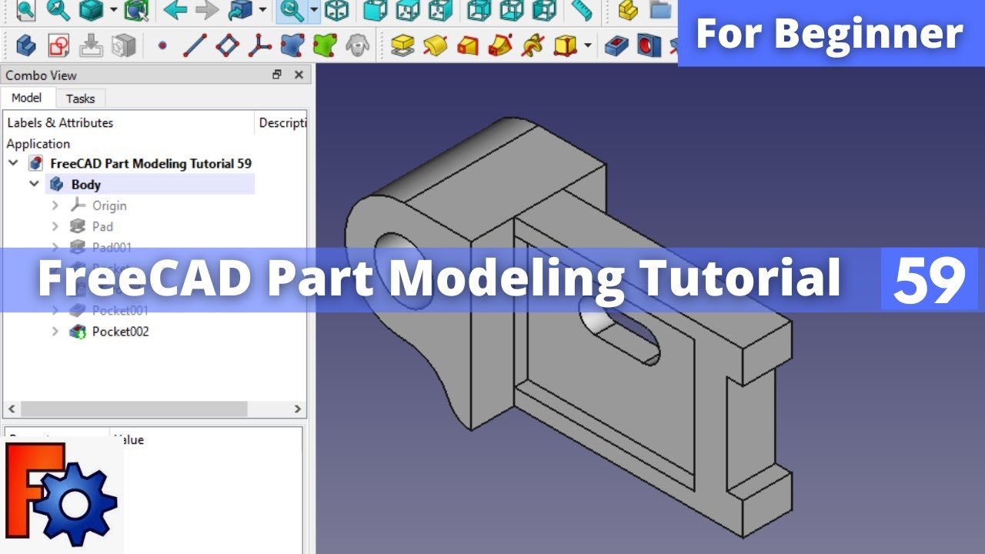Collapse the Body tree node
The width and height of the screenshot is (985, 554).
[34, 184]
